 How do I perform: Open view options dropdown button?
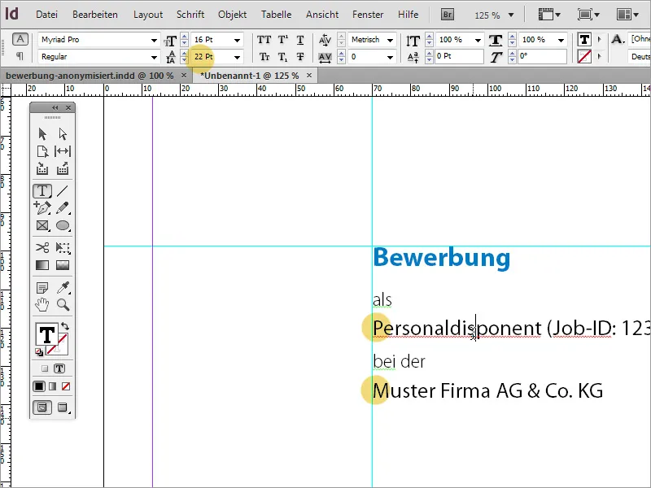549,15
